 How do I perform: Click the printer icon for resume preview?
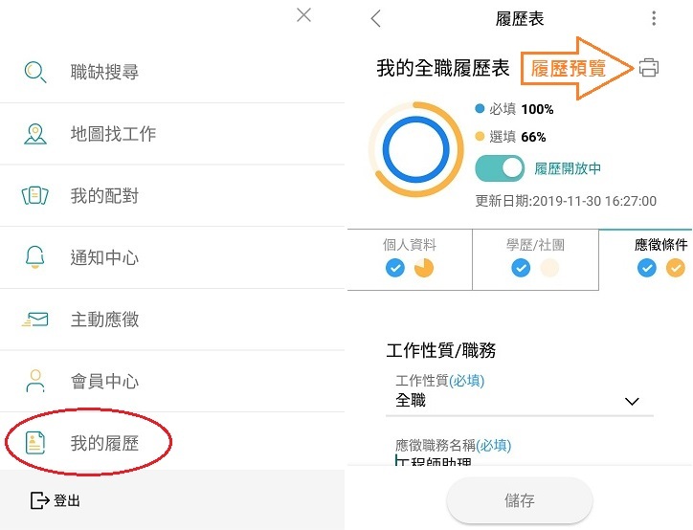649,68
